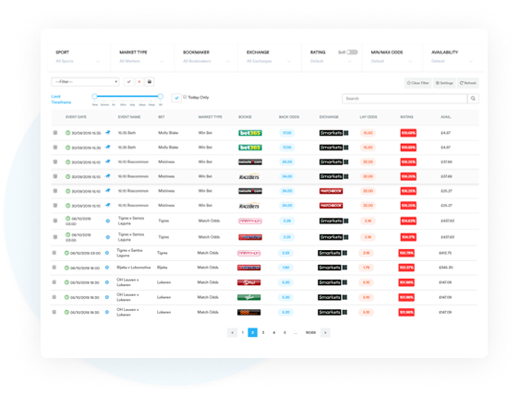The height and width of the screenshot is (394, 520).
Task: Jump to last page 16068
Action: [x=310, y=333]
